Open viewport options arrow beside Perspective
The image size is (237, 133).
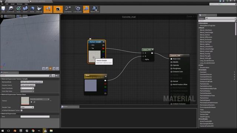[x=1, y=16]
